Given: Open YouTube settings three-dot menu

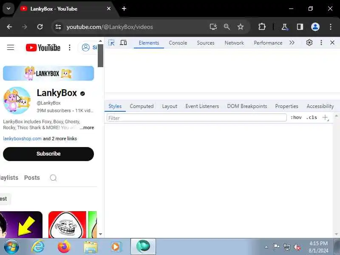Looking at the screenshot, I should click(70, 48).
